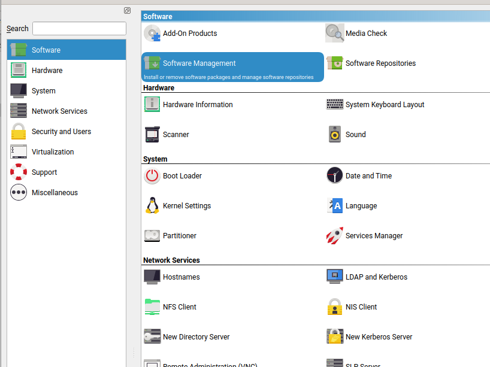Viewport: 490px width, 367px height.
Task: Open the New Directory Server icon
Action: 152,336
